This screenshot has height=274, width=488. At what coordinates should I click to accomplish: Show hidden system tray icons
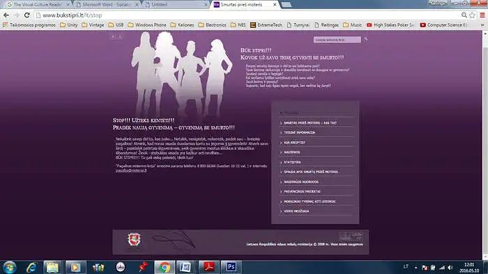(x=415, y=268)
